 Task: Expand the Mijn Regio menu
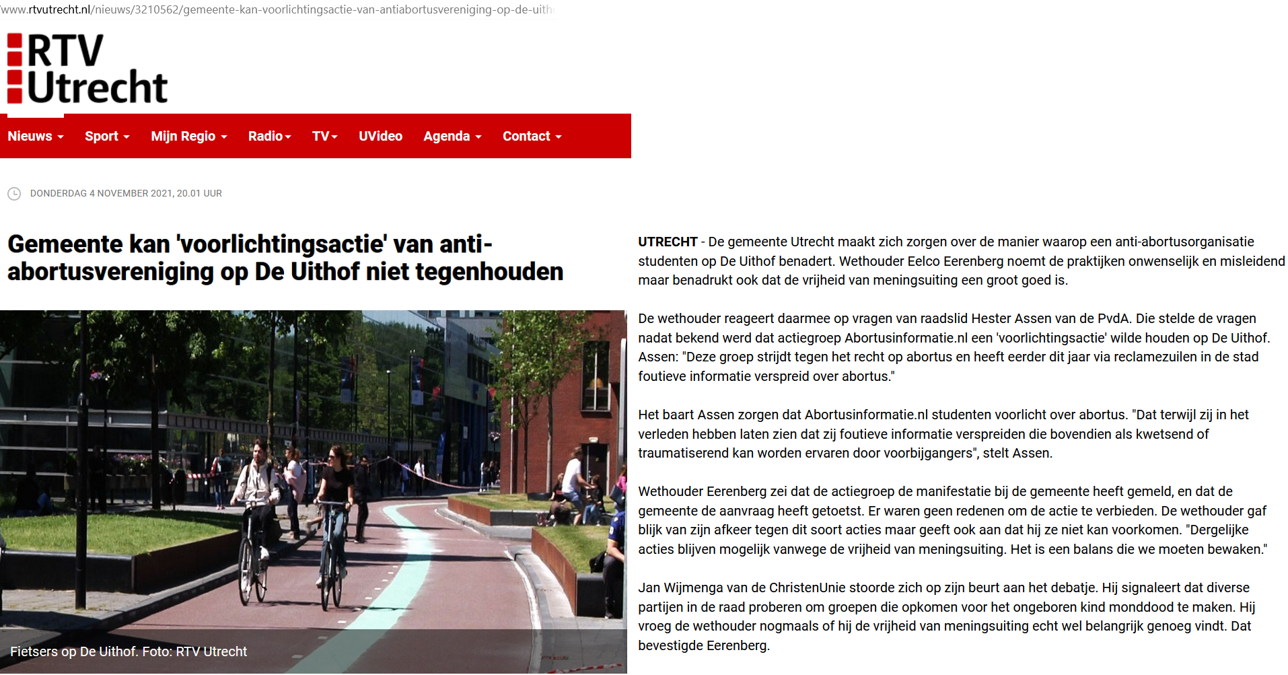coord(189,136)
